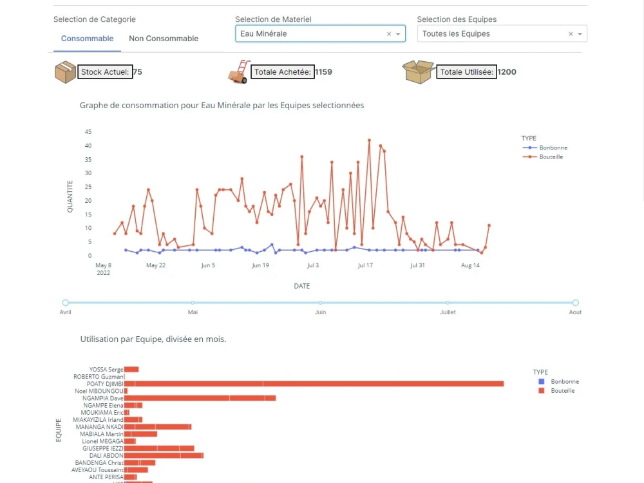Click the right date slider handle at Aout
This screenshot has width=644, height=483.
coord(575,302)
